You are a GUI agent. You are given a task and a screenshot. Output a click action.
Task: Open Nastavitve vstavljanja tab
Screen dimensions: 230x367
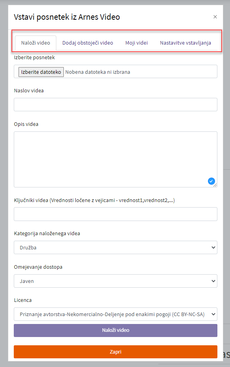185,43
